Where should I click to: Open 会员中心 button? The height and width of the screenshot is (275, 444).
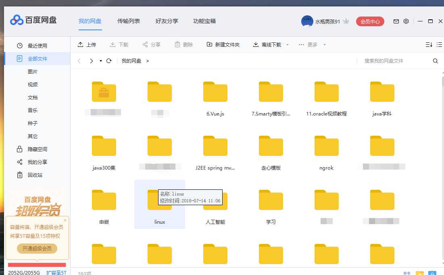click(x=370, y=21)
